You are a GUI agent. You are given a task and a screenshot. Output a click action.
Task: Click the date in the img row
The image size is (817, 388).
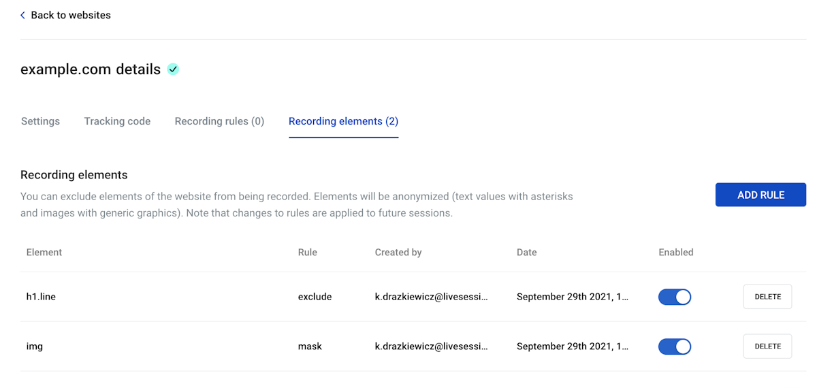coord(572,346)
